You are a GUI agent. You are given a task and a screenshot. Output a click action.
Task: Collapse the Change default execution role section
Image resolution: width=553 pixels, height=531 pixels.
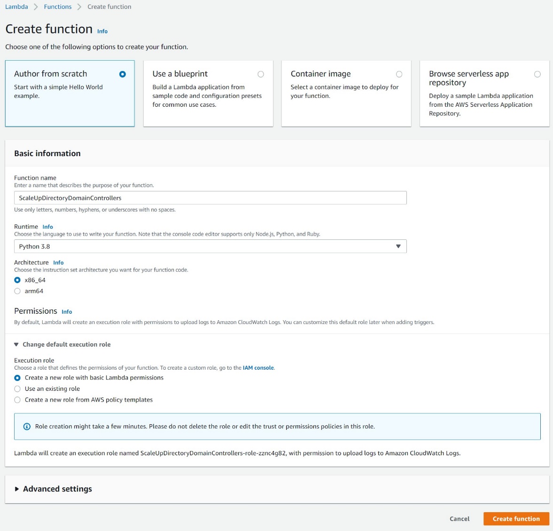point(62,344)
